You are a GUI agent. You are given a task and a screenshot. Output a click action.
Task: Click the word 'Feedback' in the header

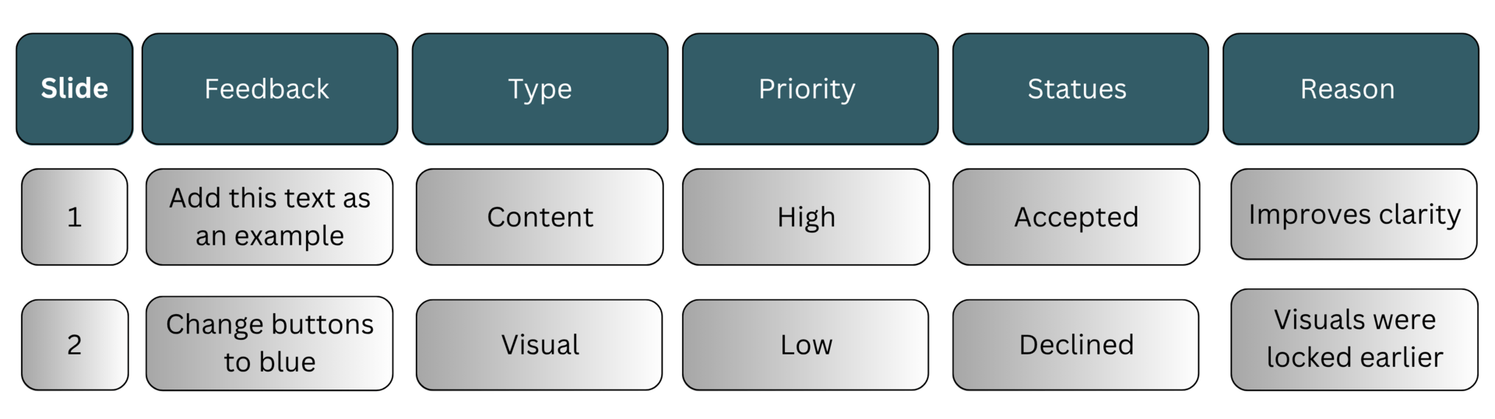coord(266,89)
